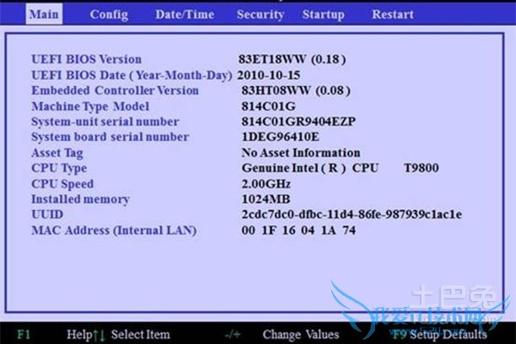516x344 pixels.
Task: Click the Help hint in footer
Action: (x=79, y=335)
